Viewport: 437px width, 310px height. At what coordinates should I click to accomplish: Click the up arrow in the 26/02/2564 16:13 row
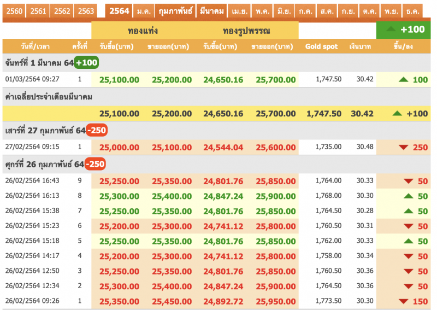pos(408,196)
